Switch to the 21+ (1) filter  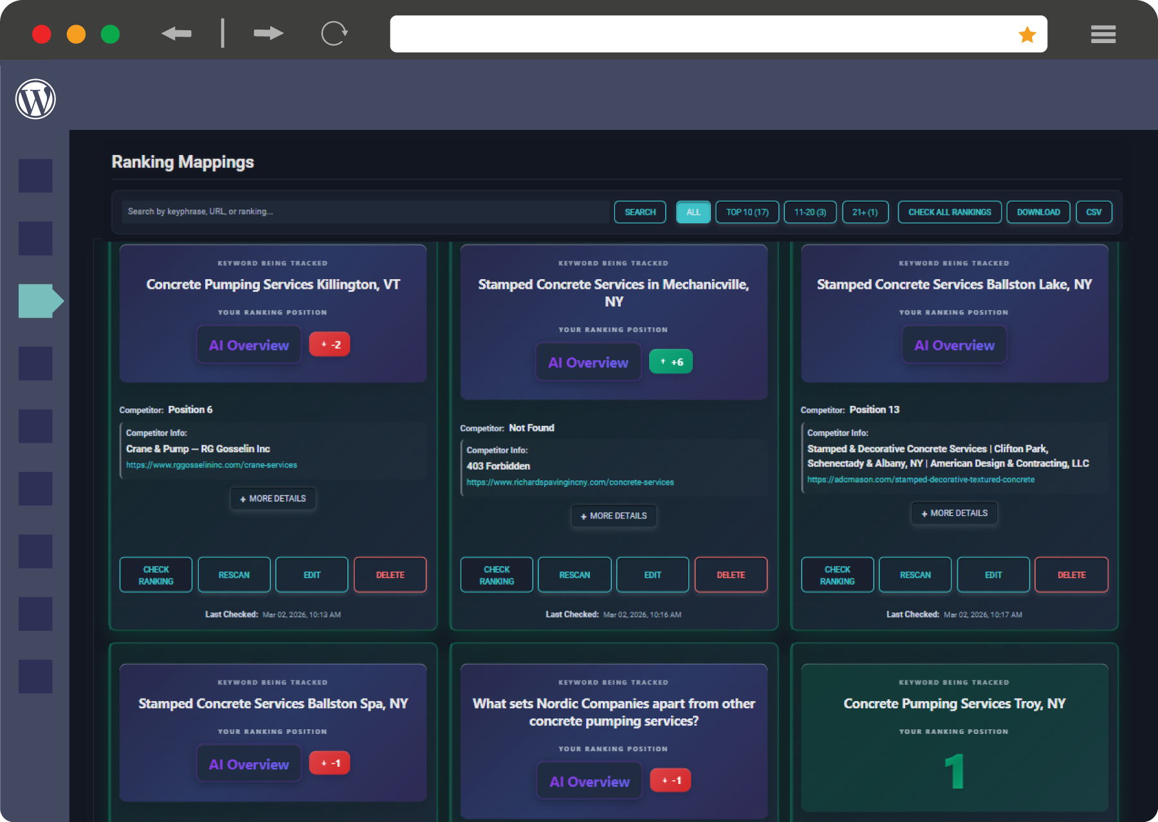[x=865, y=212]
